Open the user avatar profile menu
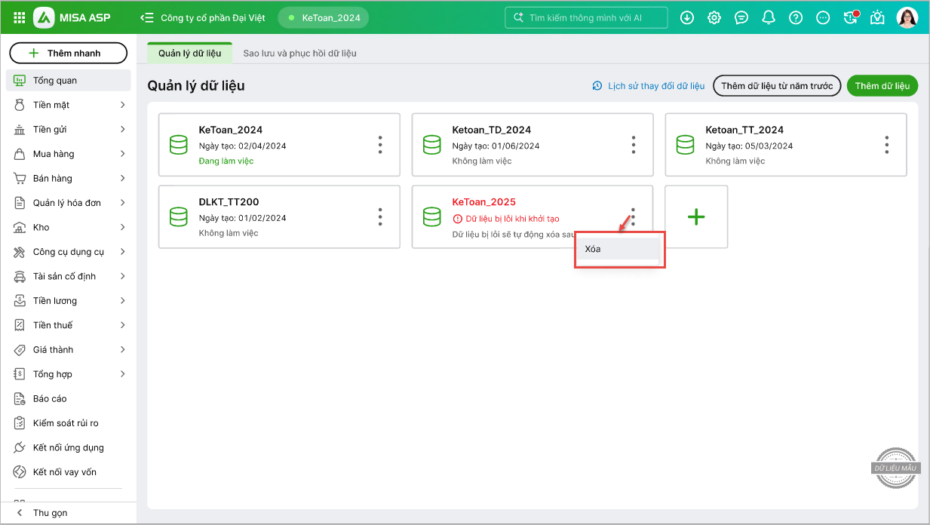Viewport: 930px width, 525px height. (x=907, y=17)
